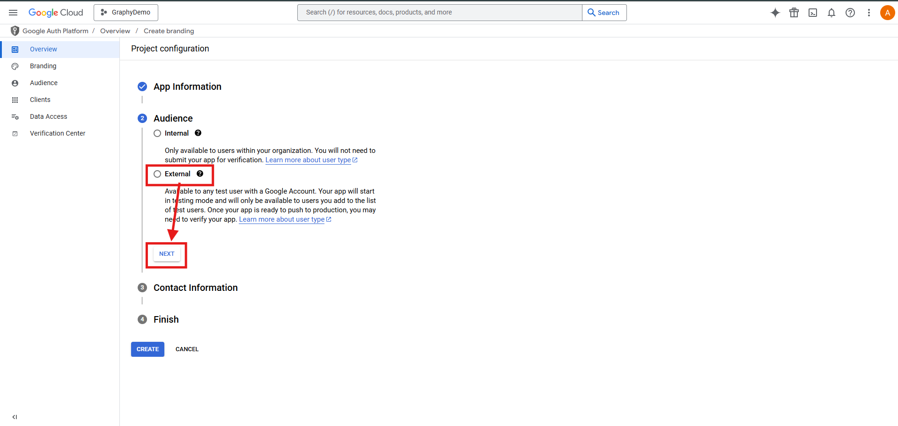Image resolution: width=898 pixels, height=426 pixels.
Task: Focus the resources search field
Action: (x=439, y=13)
